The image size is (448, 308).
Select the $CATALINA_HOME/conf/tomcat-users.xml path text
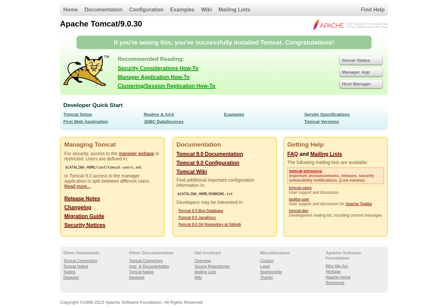point(104,167)
